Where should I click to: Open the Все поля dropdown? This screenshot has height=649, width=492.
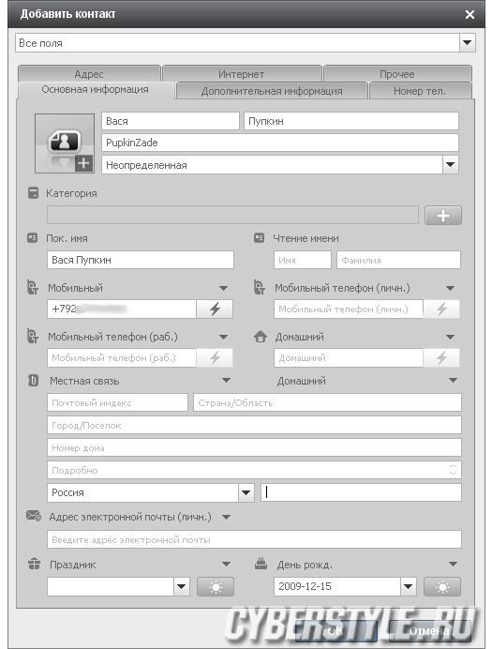(x=468, y=42)
